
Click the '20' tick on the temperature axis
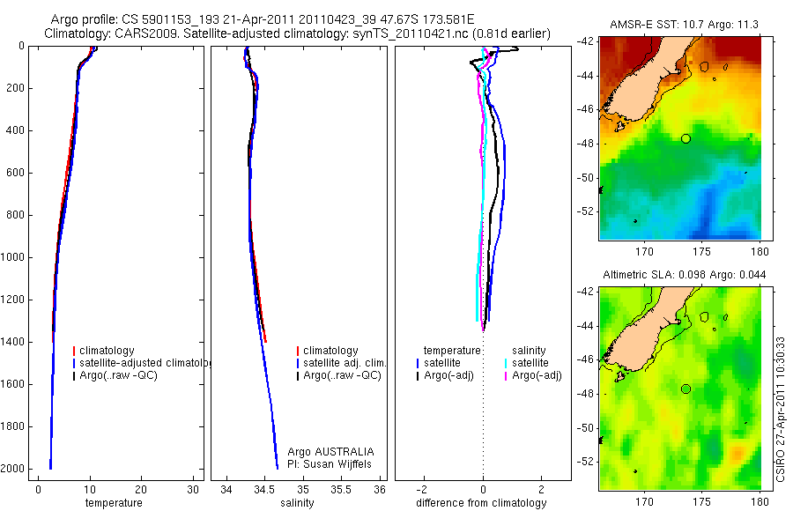tap(141, 490)
